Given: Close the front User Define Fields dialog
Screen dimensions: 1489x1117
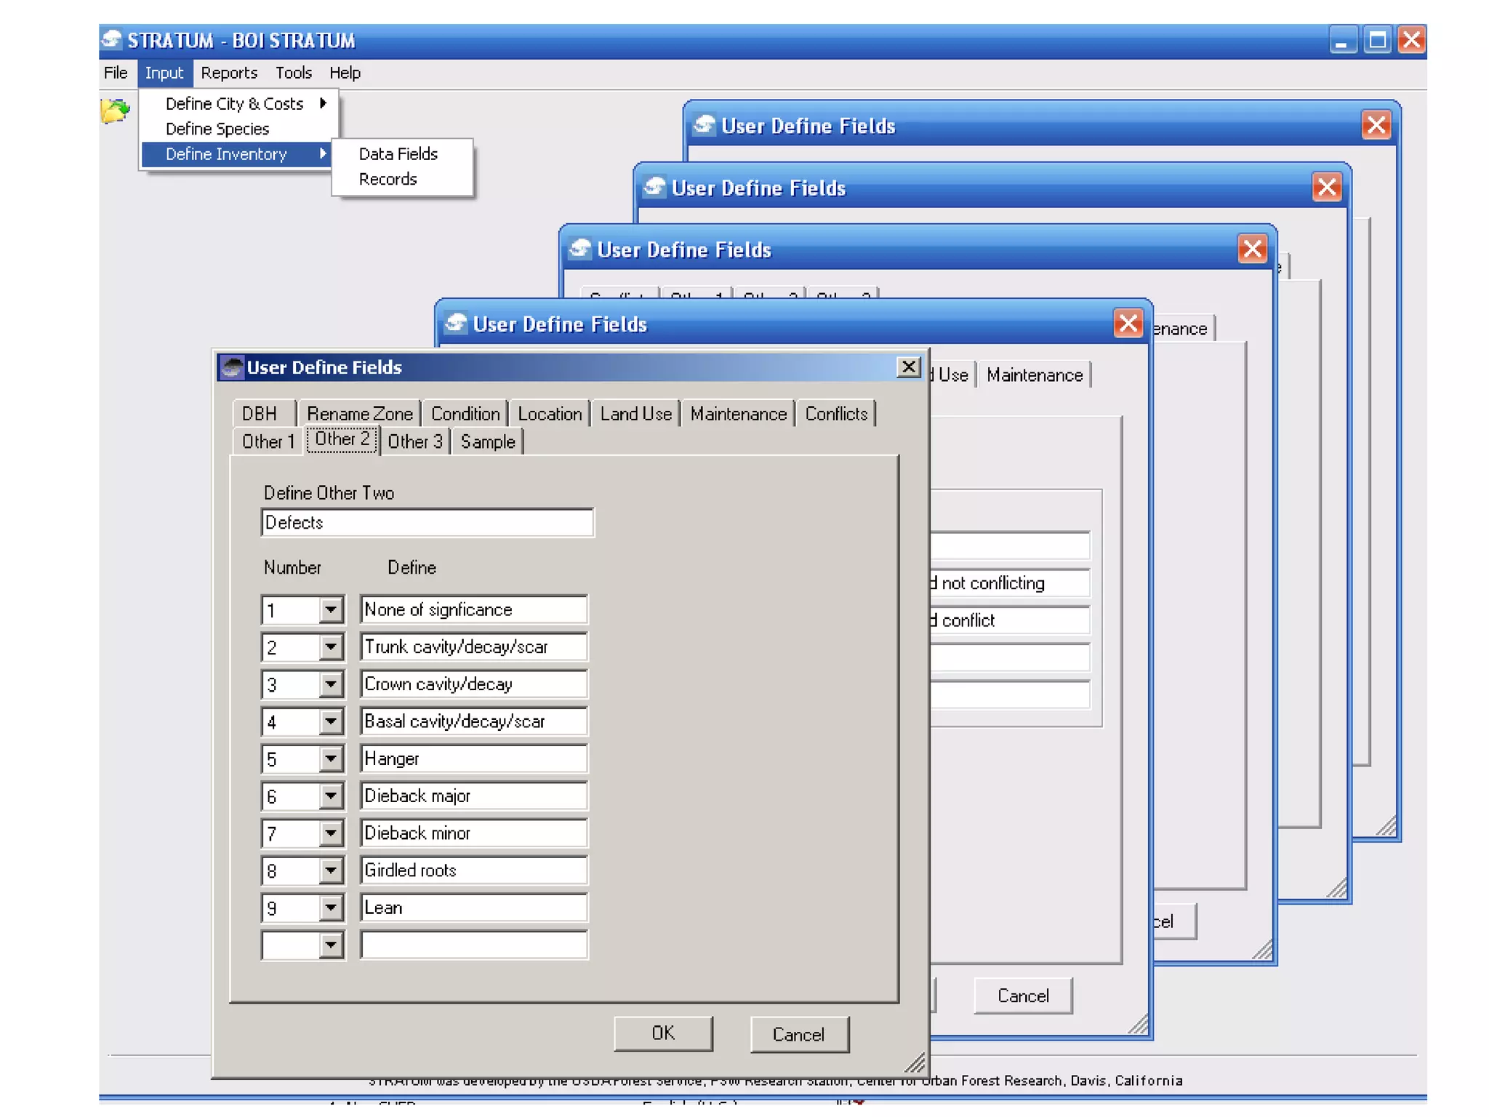Looking at the screenshot, I should pyautogui.click(x=908, y=367).
